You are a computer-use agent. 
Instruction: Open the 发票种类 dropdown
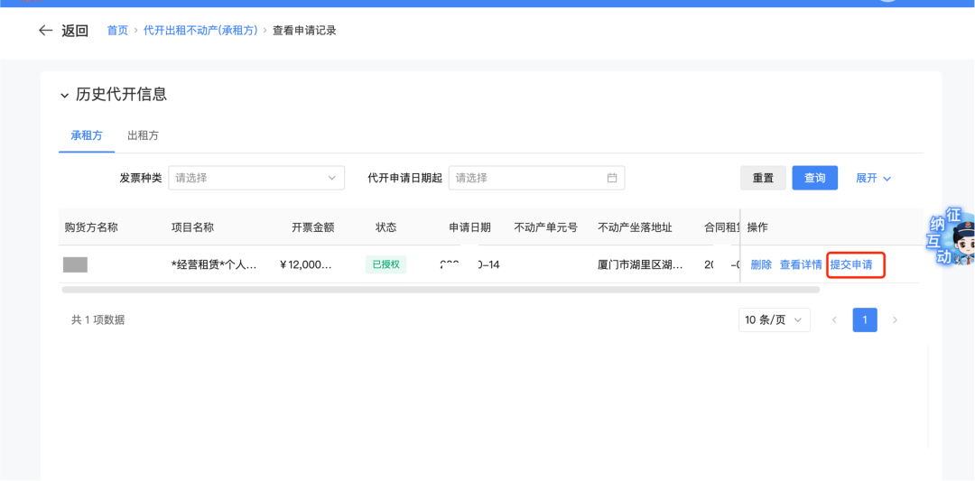coord(256,178)
